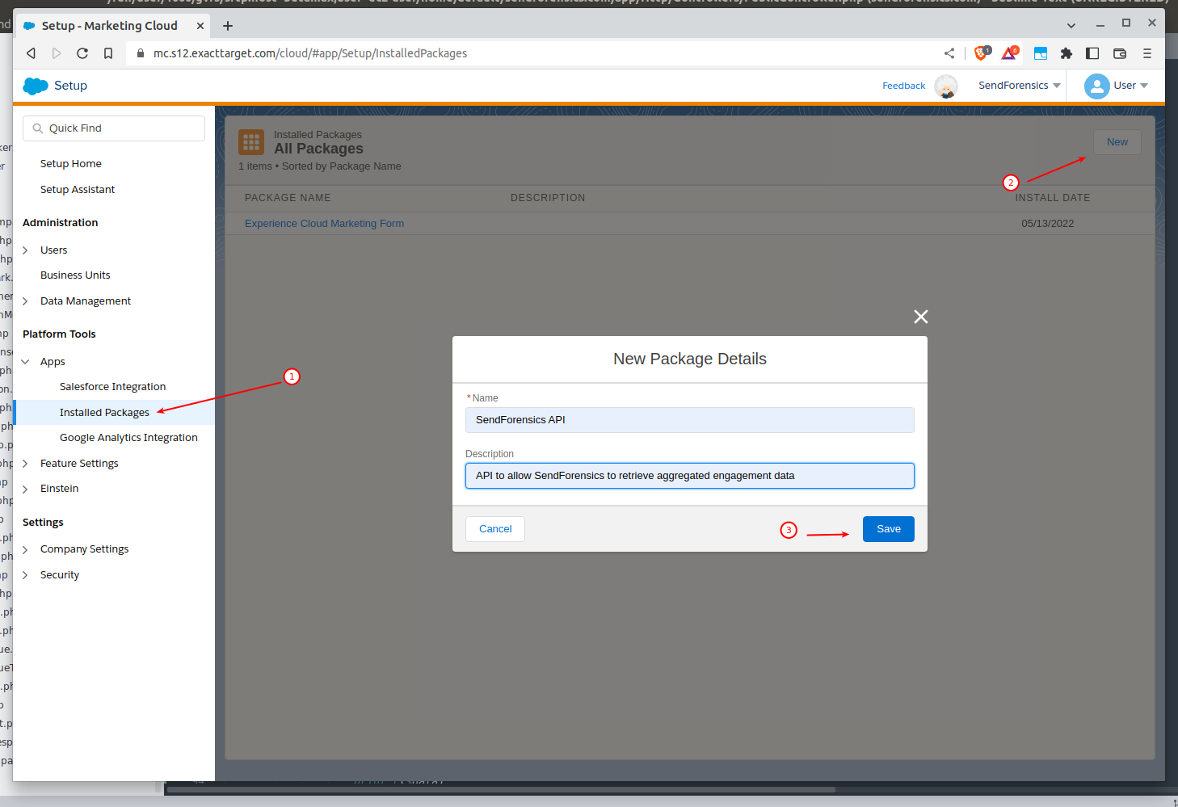The image size is (1178, 807).
Task: Cancel the New Package Details dialog
Action: pyautogui.click(x=495, y=529)
